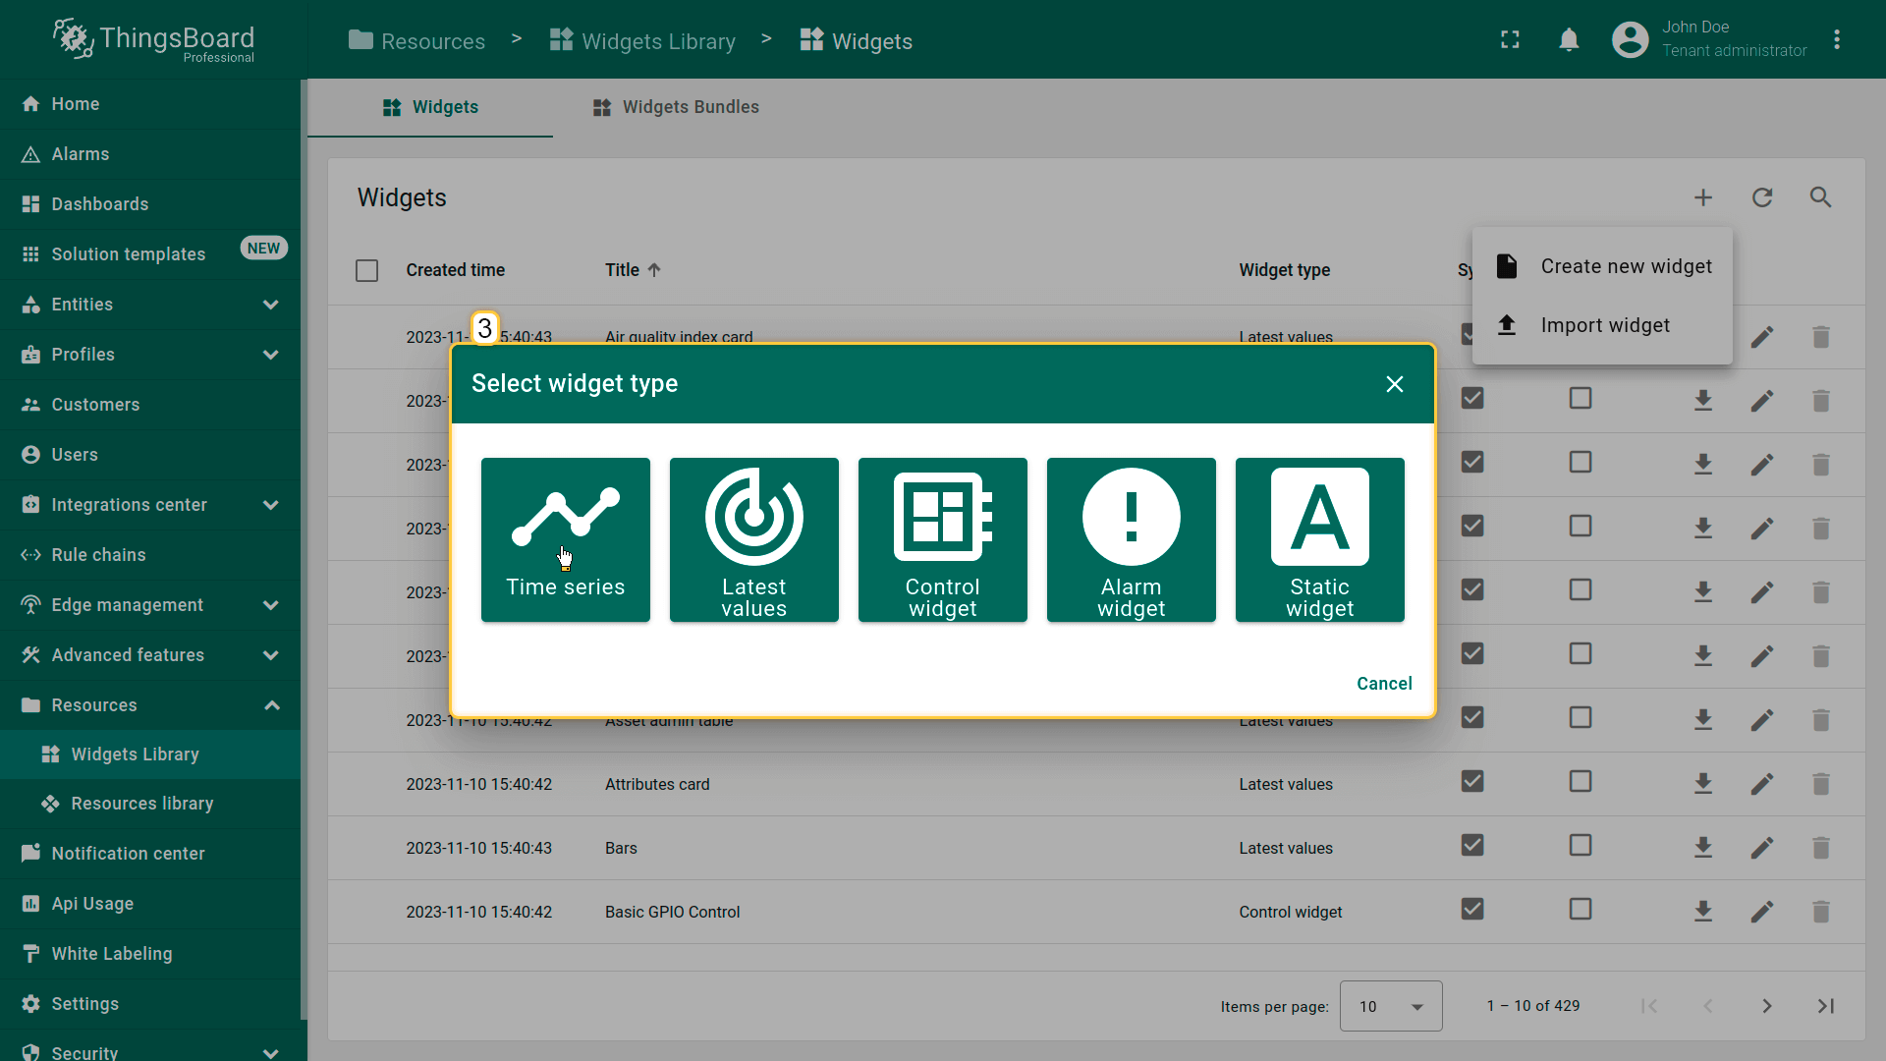Pick the Control widget type tile
Image resolution: width=1886 pixels, height=1061 pixels.
click(x=942, y=538)
